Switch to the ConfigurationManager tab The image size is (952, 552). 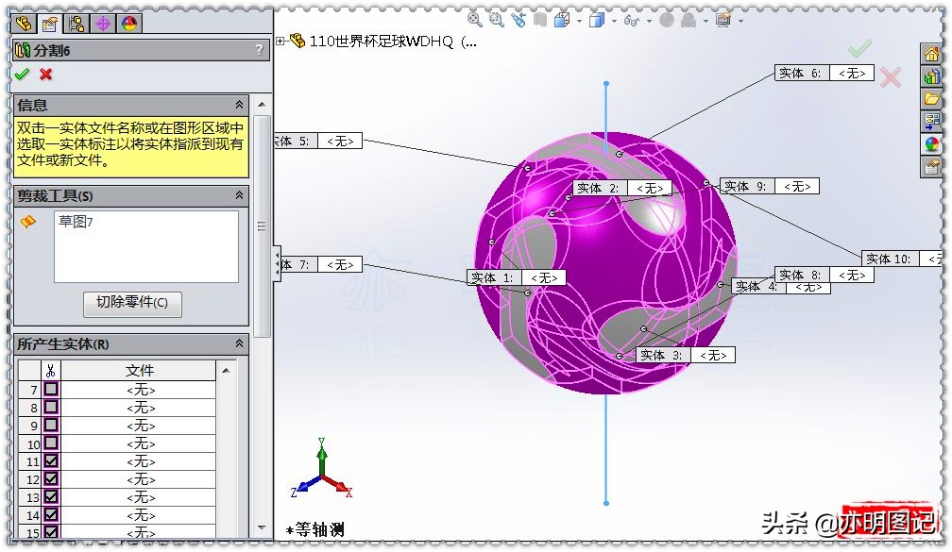pyautogui.click(x=76, y=23)
